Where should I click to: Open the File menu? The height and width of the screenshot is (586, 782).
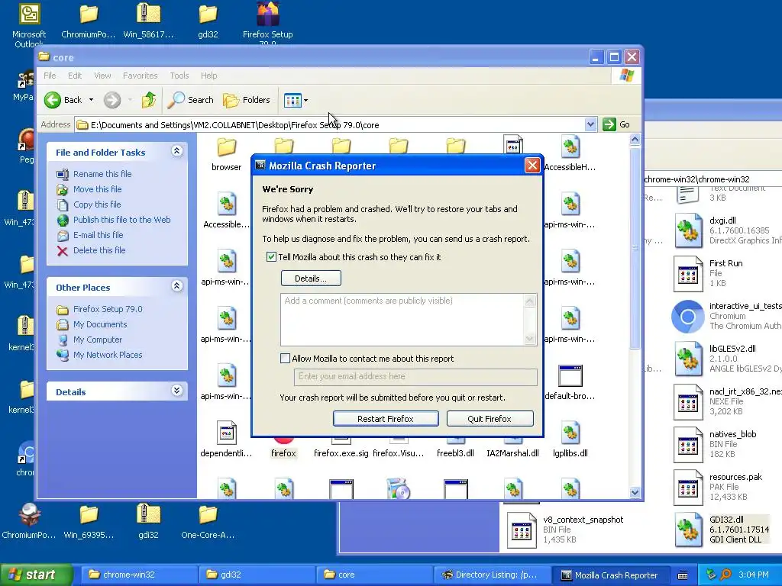click(x=50, y=76)
